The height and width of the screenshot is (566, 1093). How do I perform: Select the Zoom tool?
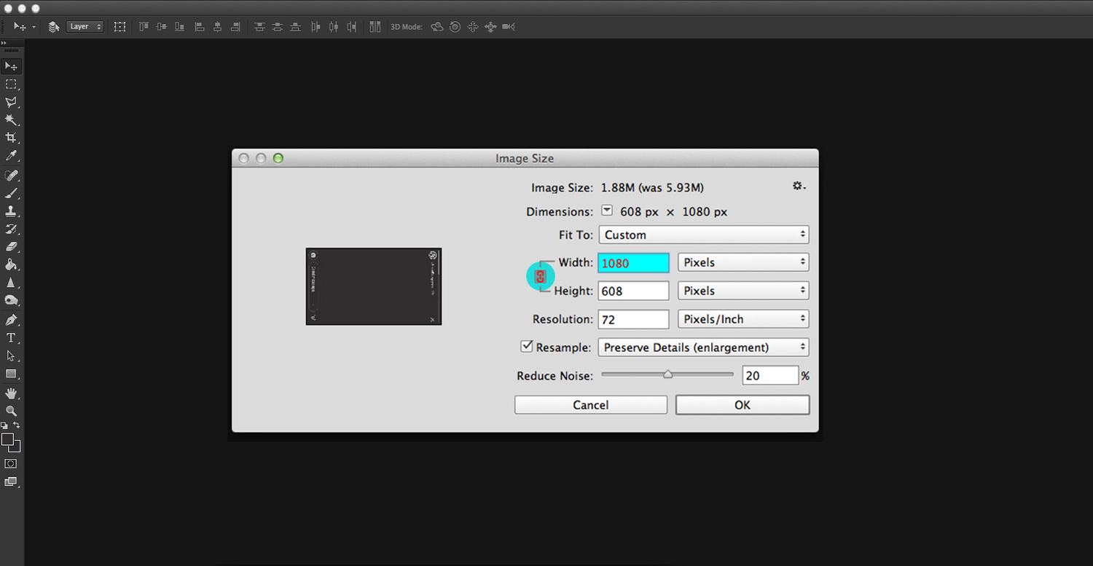click(x=11, y=411)
